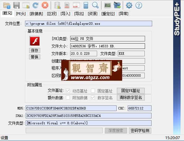Click the SHA1 hash field
Image resolution: width=184 pixels, height=141 pixels.
[x=88, y=116]
